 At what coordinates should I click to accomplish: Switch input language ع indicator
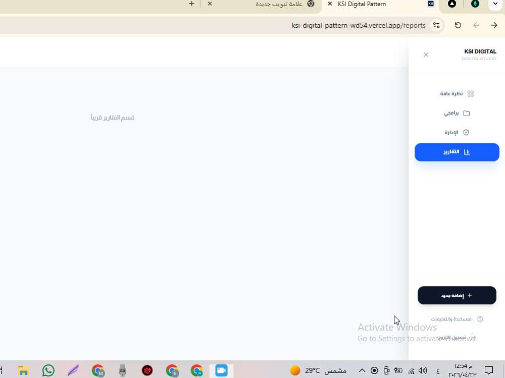click(x=437, y=371)
